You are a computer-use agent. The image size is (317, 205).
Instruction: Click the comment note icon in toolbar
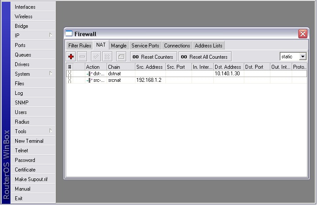coord(121,57)
